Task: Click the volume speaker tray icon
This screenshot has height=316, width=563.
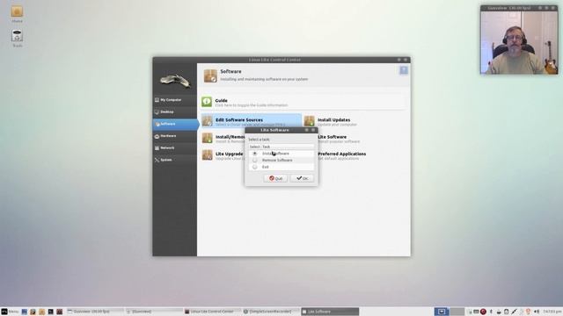Action: (x=537, y=312)
